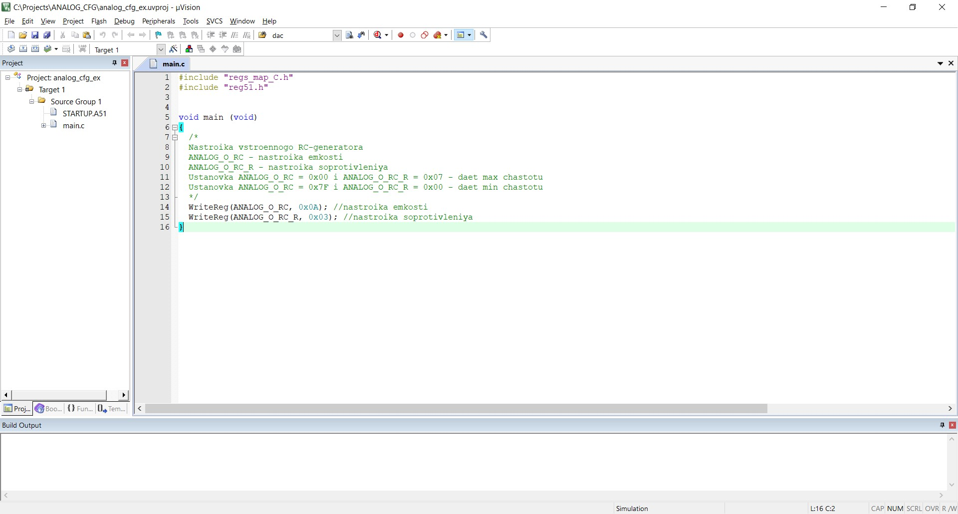Collapse the Project: analog_cfg_ex tree node
The height and width of the screenshot is (514, 958).
pos(8,77)
